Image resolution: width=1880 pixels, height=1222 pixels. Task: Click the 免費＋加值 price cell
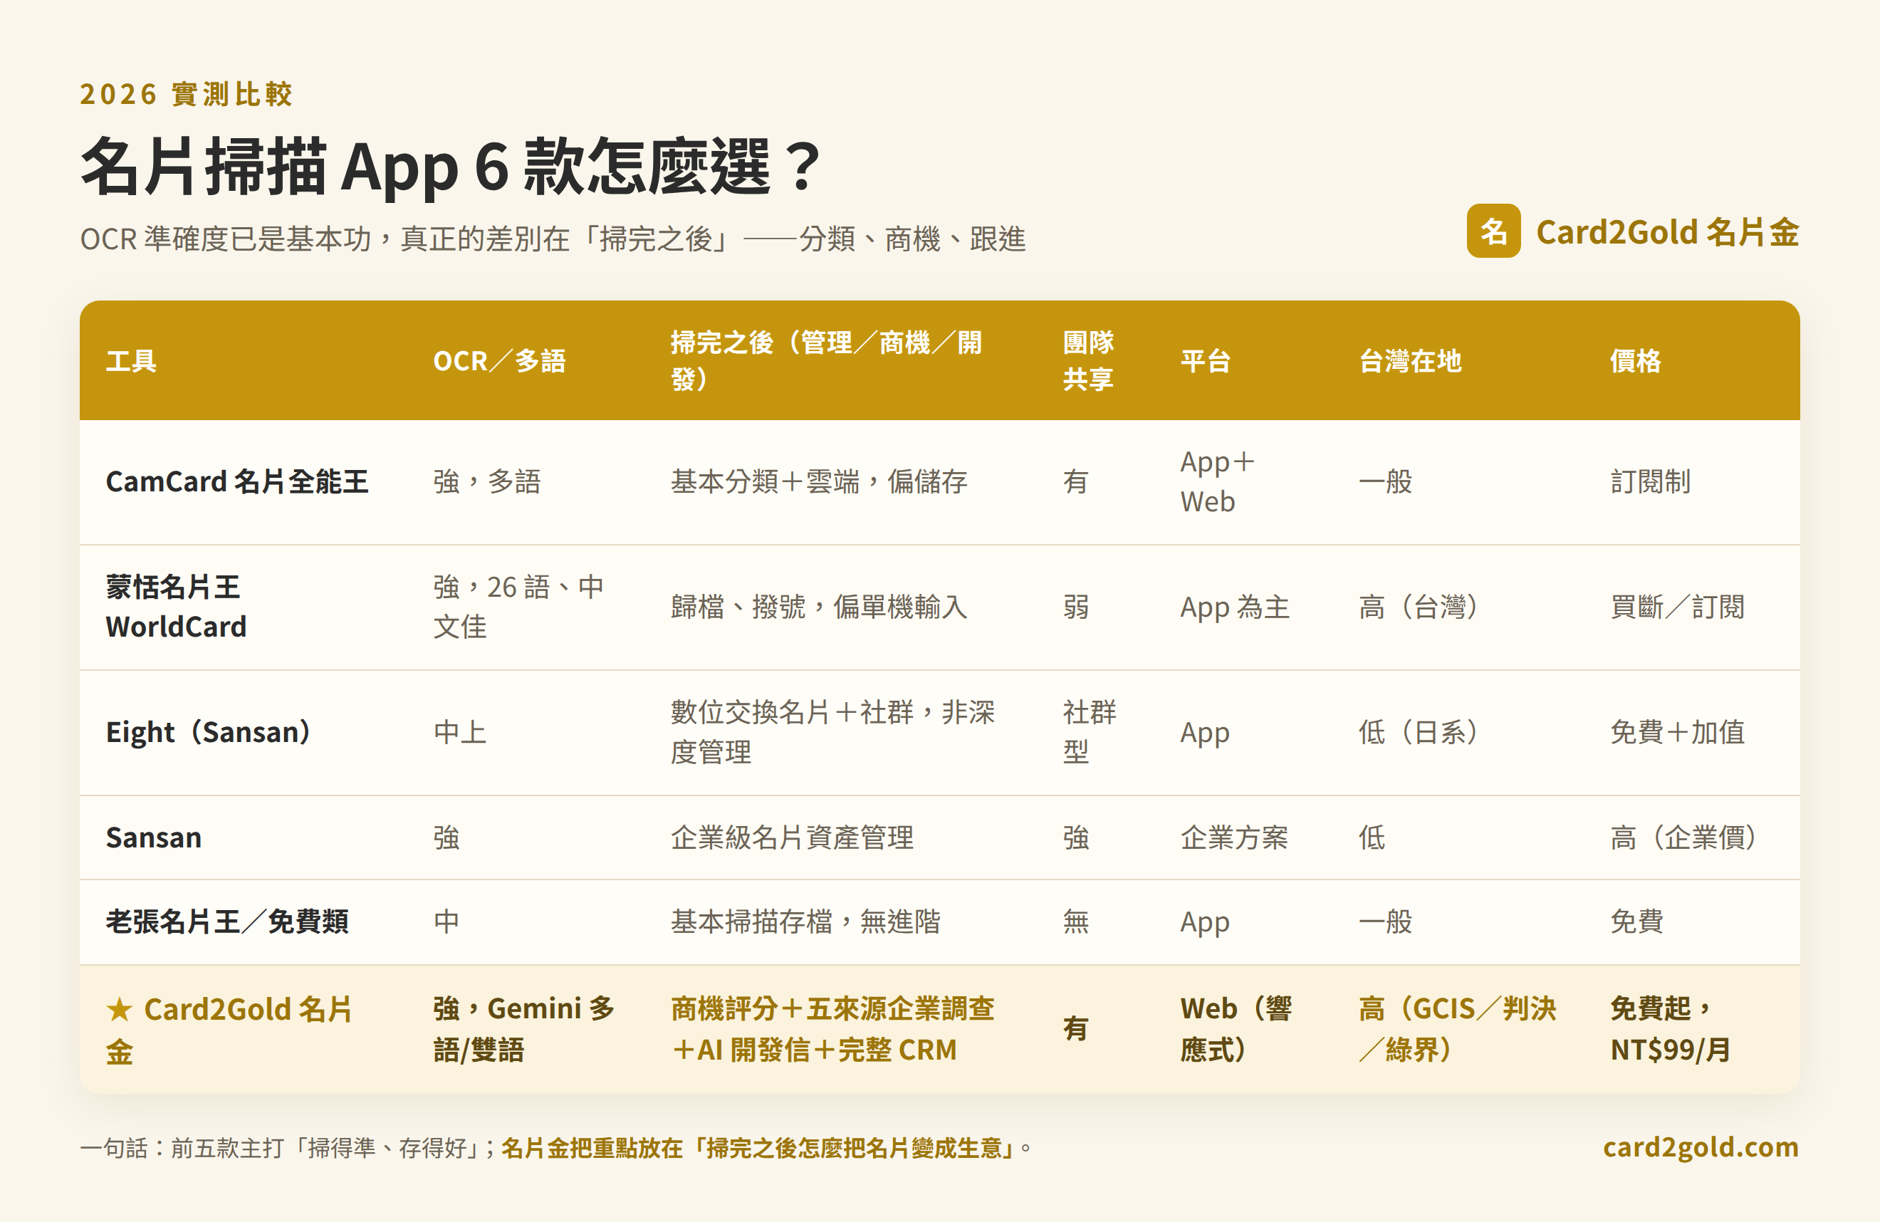coord(1677,732)
